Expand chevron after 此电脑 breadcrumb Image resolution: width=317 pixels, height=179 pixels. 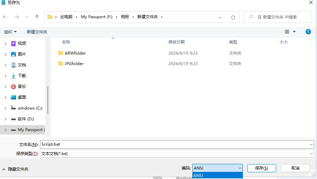click(76, 17)
